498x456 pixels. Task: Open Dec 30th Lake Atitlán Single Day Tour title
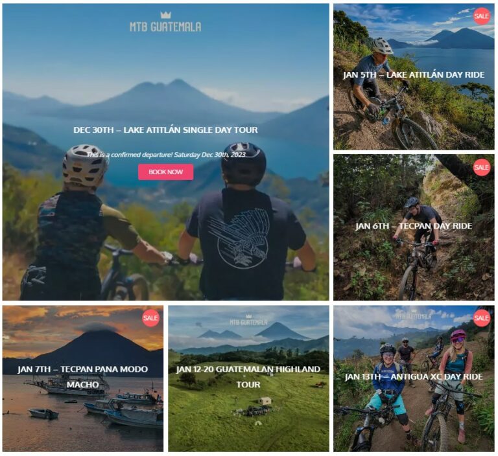[165, 130]
